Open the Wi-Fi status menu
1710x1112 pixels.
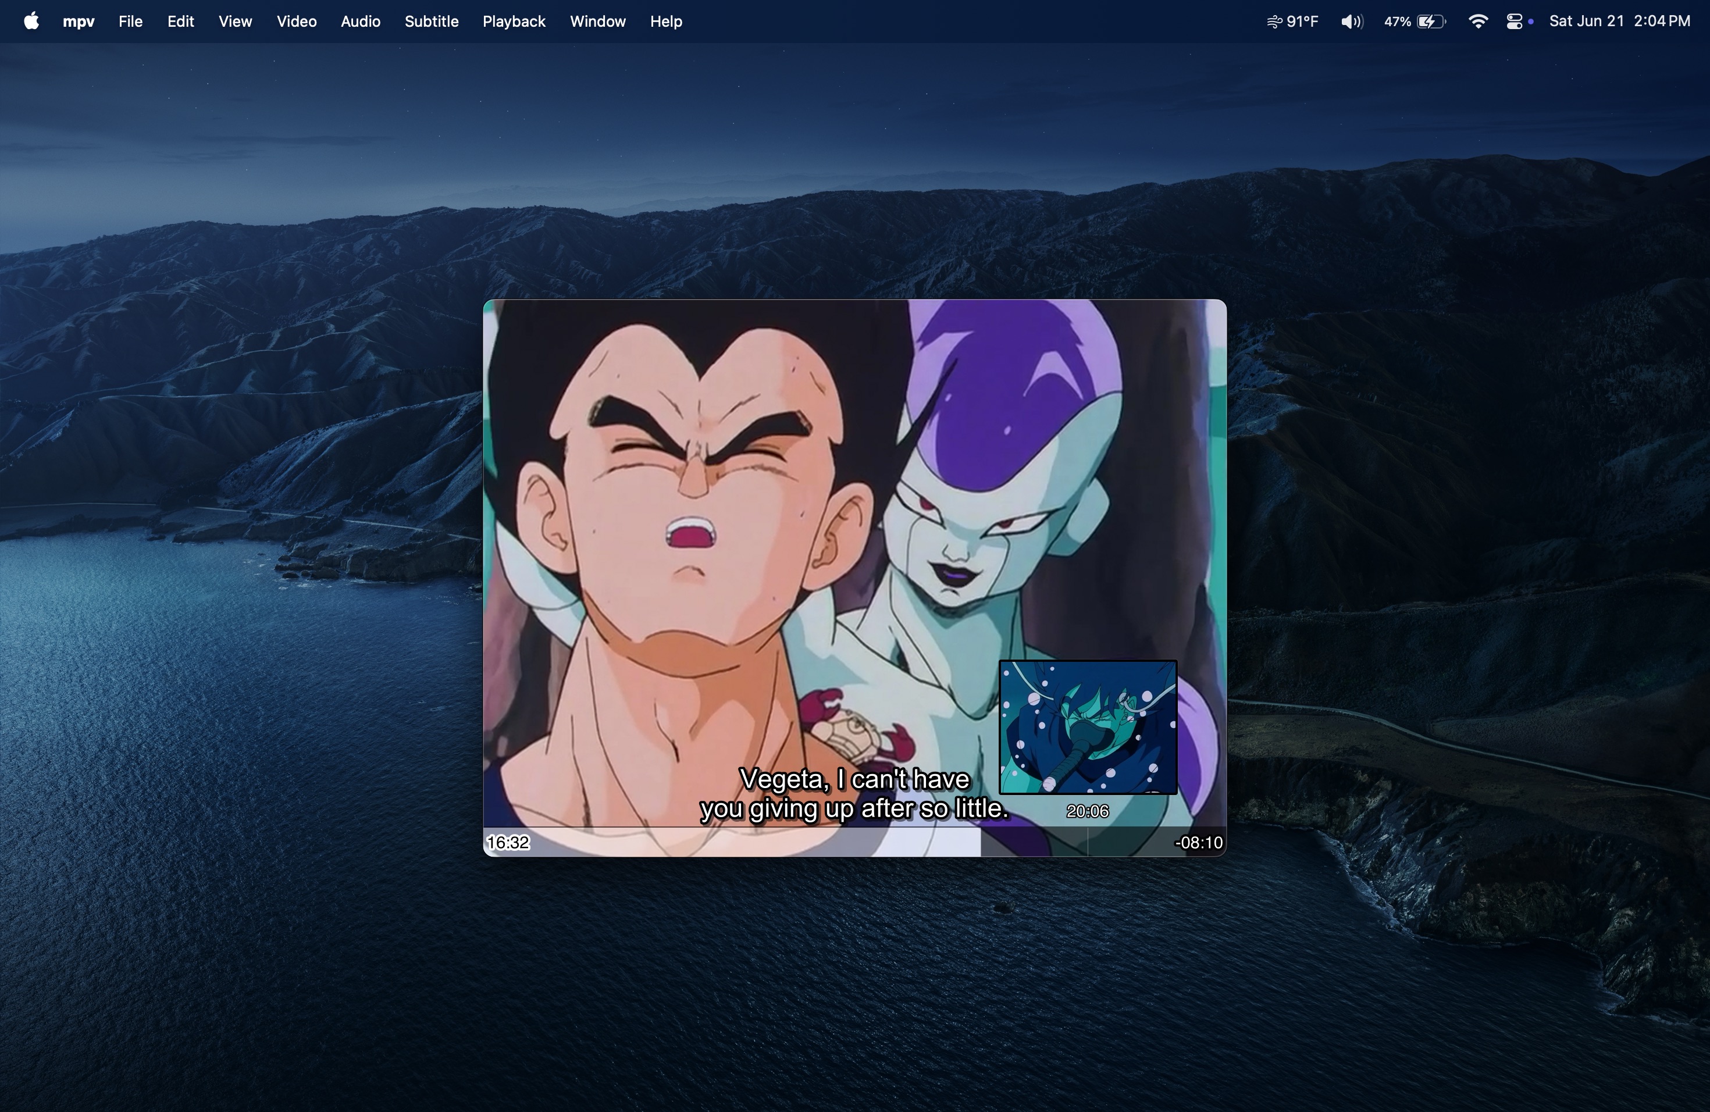[x=1478, y=22]
